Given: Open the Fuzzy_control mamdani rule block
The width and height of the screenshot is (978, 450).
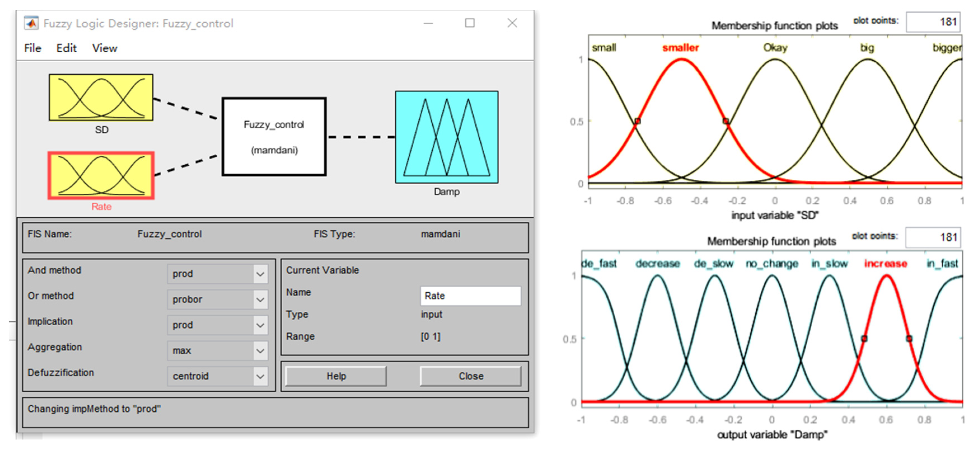Looking at the screenshot, I should [274, 137].
